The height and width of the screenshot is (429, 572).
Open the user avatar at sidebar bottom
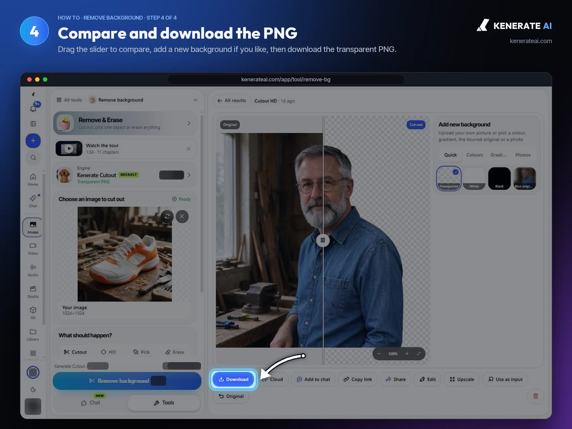pyautogui.click(x=33, y=406)
